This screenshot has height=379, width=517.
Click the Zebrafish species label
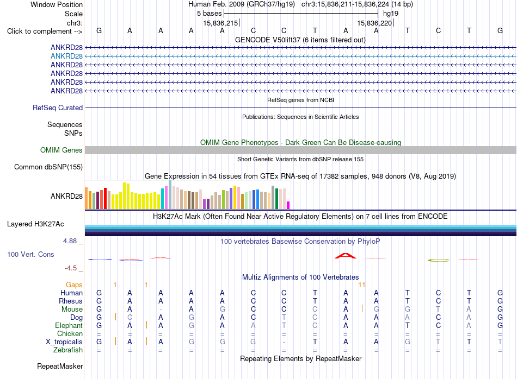[68, 350]
